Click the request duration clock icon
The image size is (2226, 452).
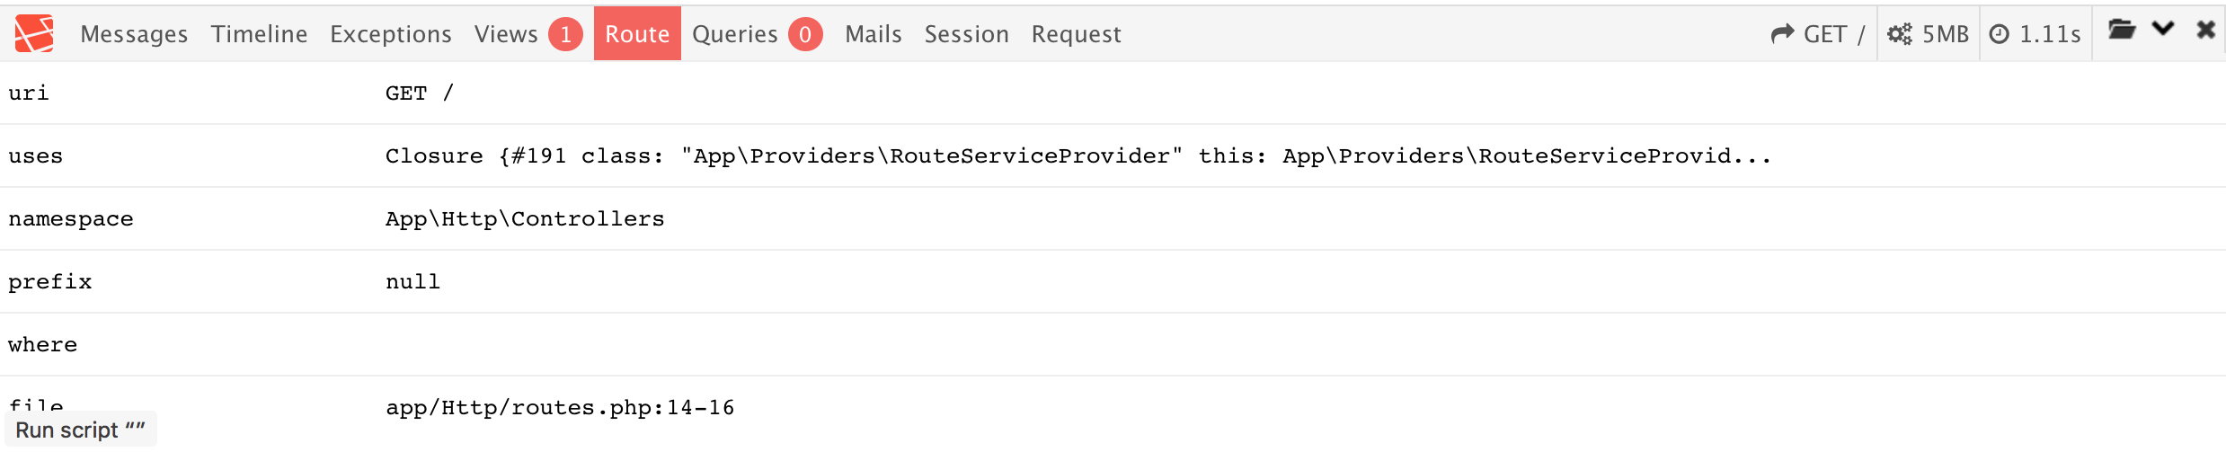tap(1999, 34)
